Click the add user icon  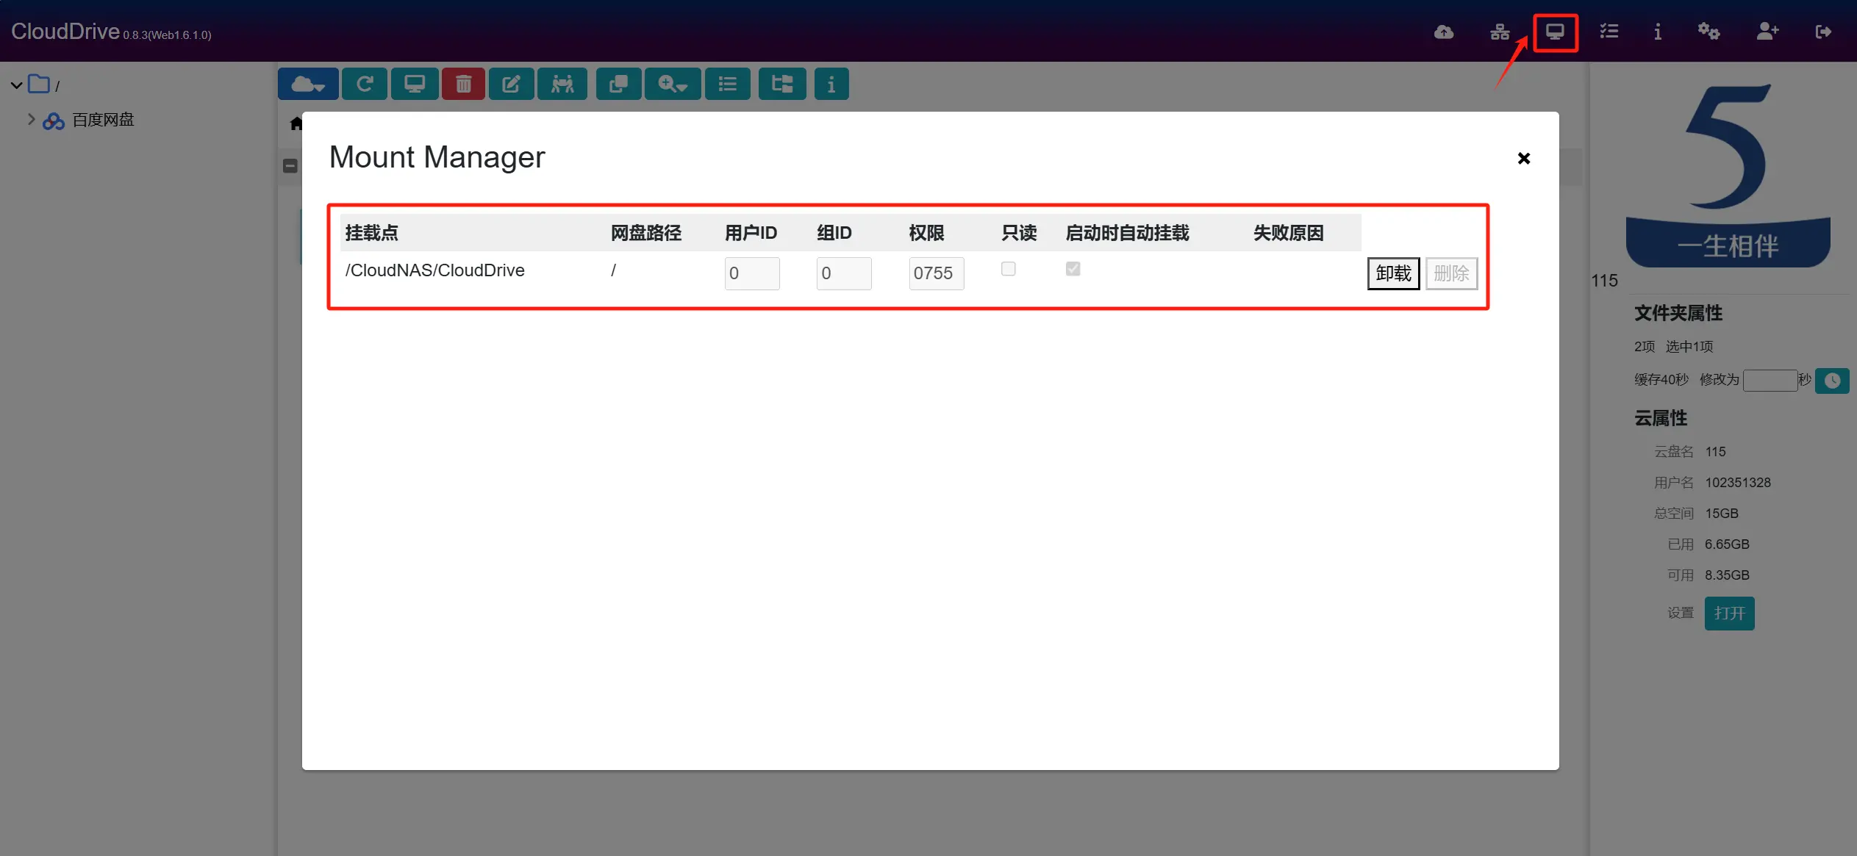tap(1767, 32)
